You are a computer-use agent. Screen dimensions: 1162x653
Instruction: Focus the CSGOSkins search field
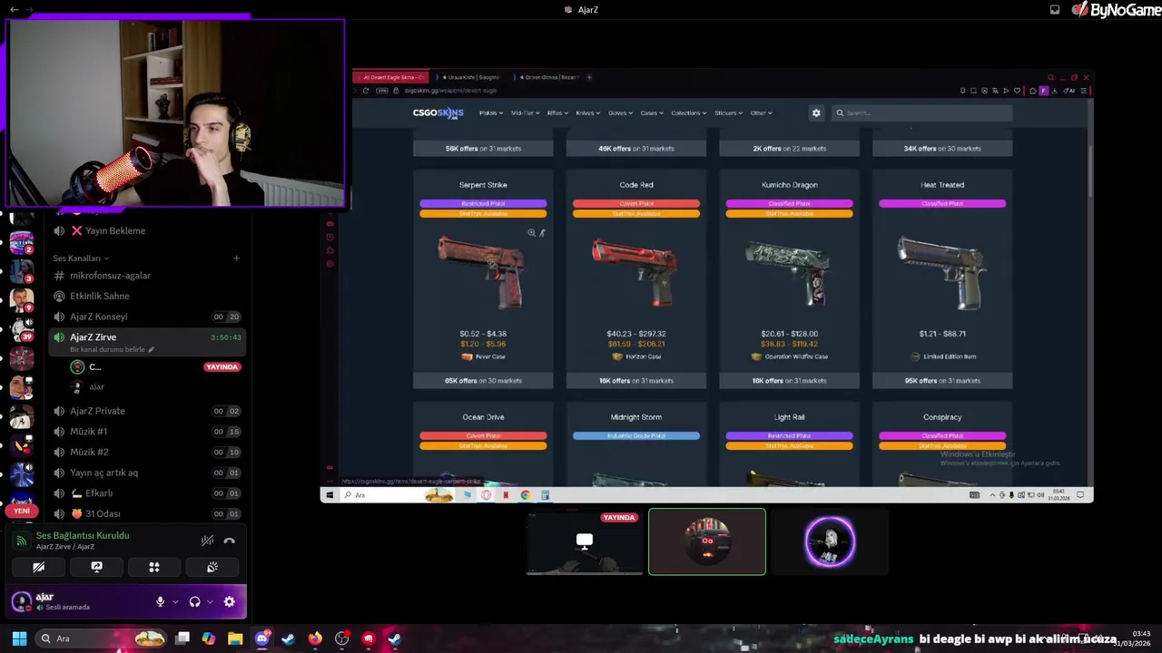tap(921, 112)
